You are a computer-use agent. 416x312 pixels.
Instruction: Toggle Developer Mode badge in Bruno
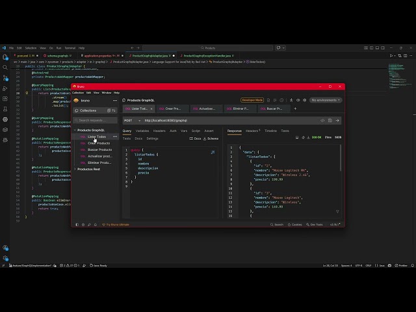point(252,100)
